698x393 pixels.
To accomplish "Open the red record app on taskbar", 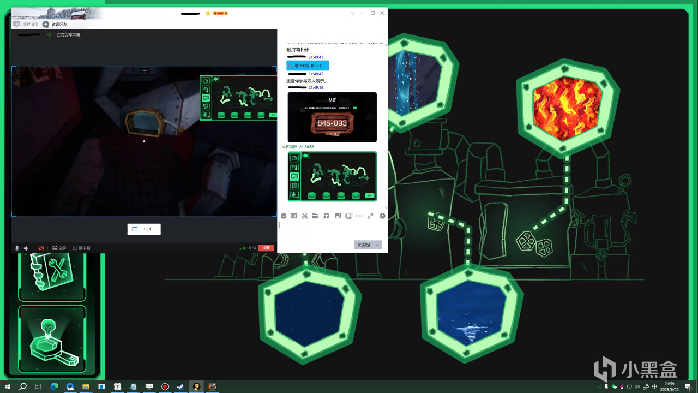I will [x=165, y=386].
